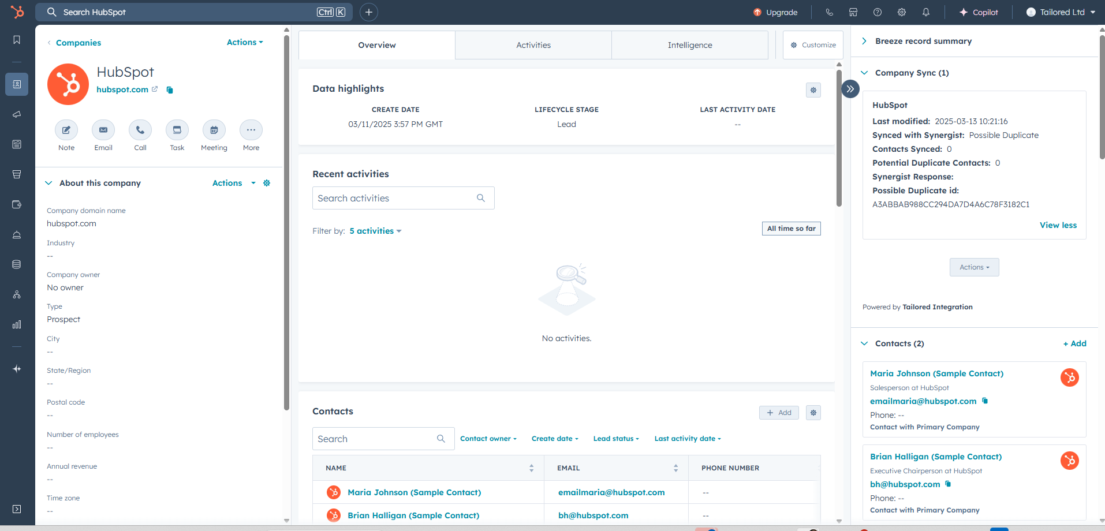The image size is (1105, 531).
Task: Click the Search activities input field
Action: tap(395, 198)
